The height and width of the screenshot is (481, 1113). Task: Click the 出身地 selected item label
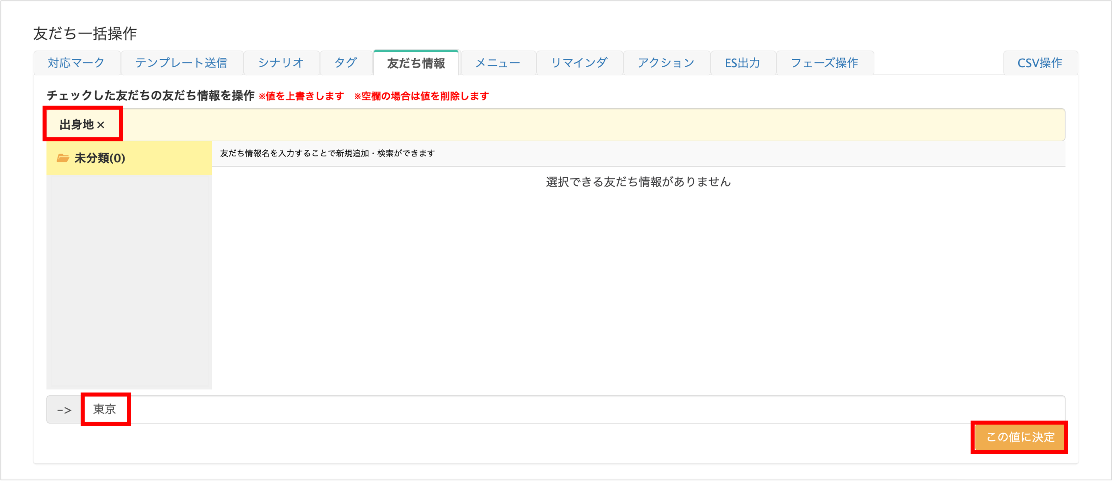click(x=77, y=125)
